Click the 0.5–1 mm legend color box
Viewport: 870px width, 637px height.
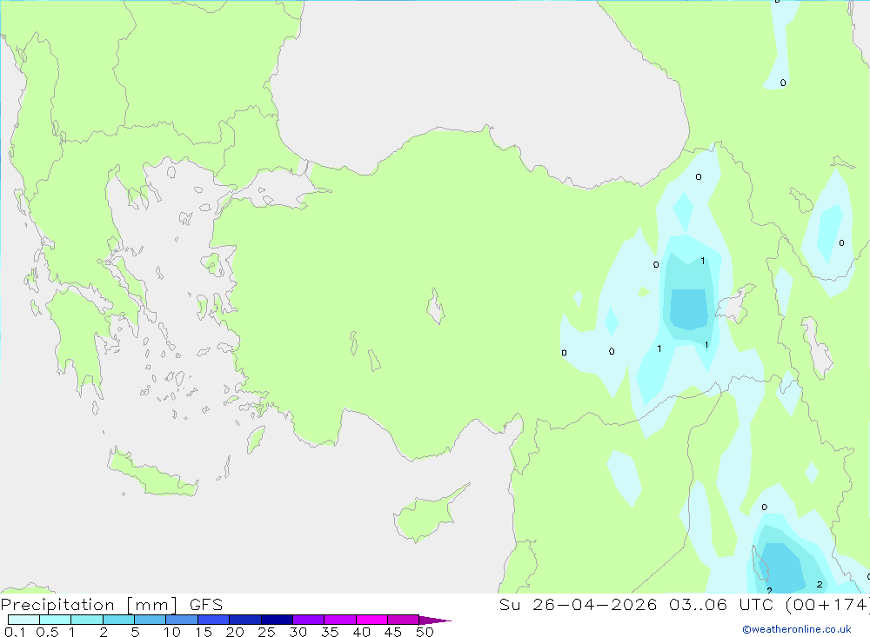(56, 620)
